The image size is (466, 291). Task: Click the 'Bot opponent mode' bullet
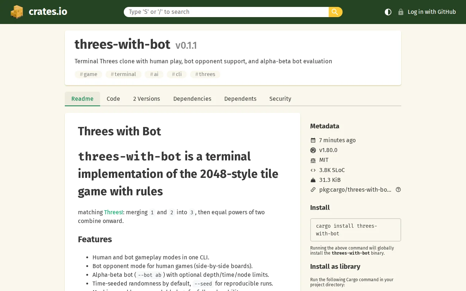click(173, 266)
